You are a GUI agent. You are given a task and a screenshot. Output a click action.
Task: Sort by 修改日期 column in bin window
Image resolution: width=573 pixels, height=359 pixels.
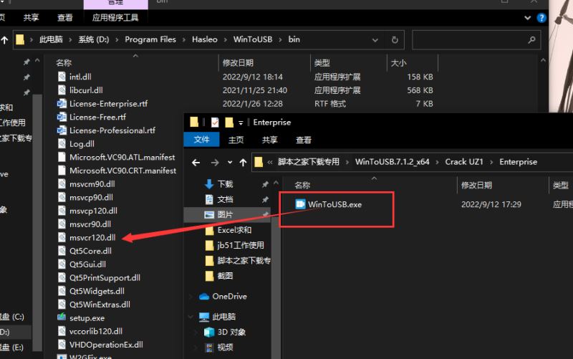tap(238, 63)
